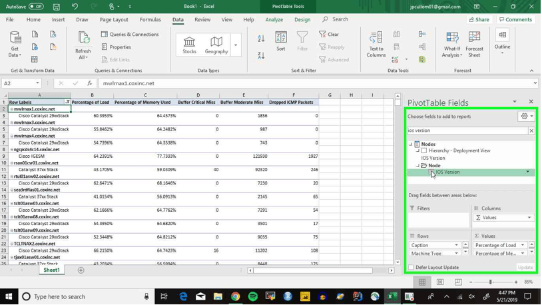Viewport: 542px width, 305px height.
Task: Open the Sort dialog
Action: click(281, 41)
